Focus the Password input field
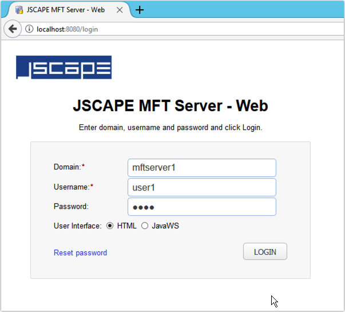 tap(201, 207)
